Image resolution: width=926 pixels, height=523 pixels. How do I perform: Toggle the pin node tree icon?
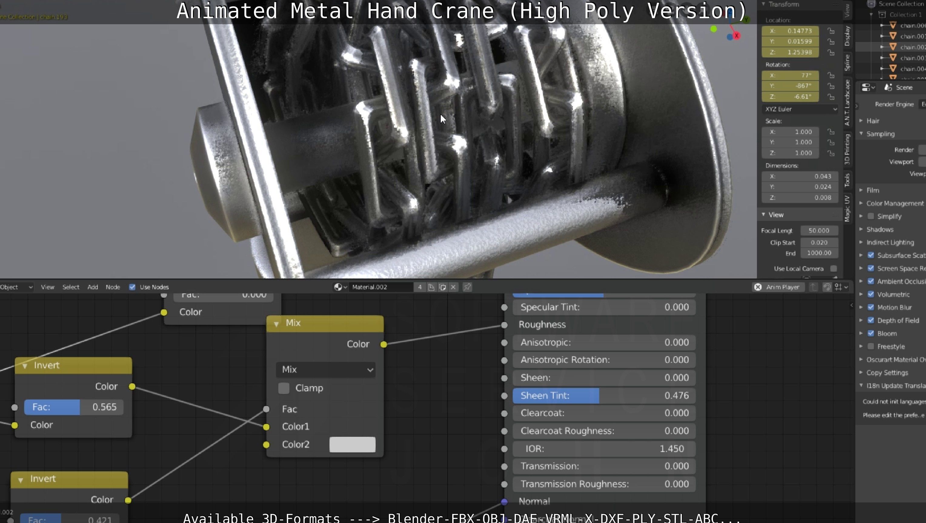[467, 287]
